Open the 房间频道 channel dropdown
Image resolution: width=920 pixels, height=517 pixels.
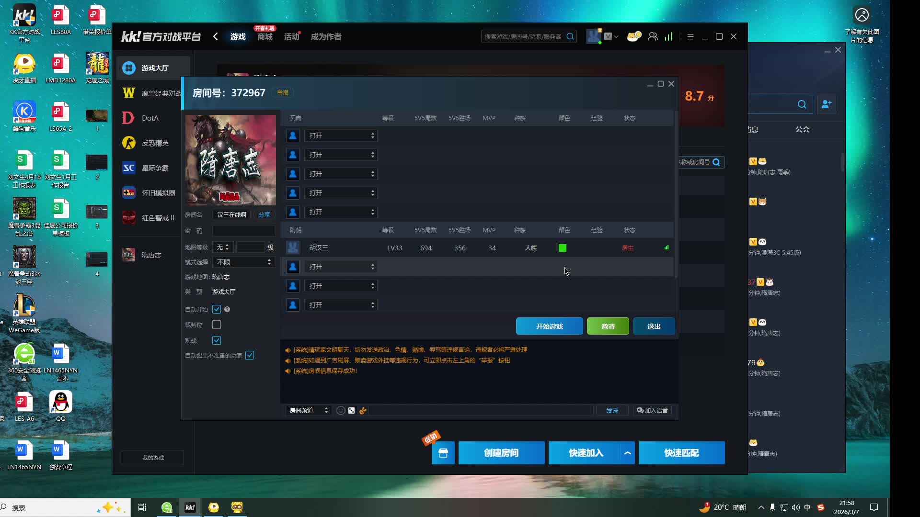(309, 410)
